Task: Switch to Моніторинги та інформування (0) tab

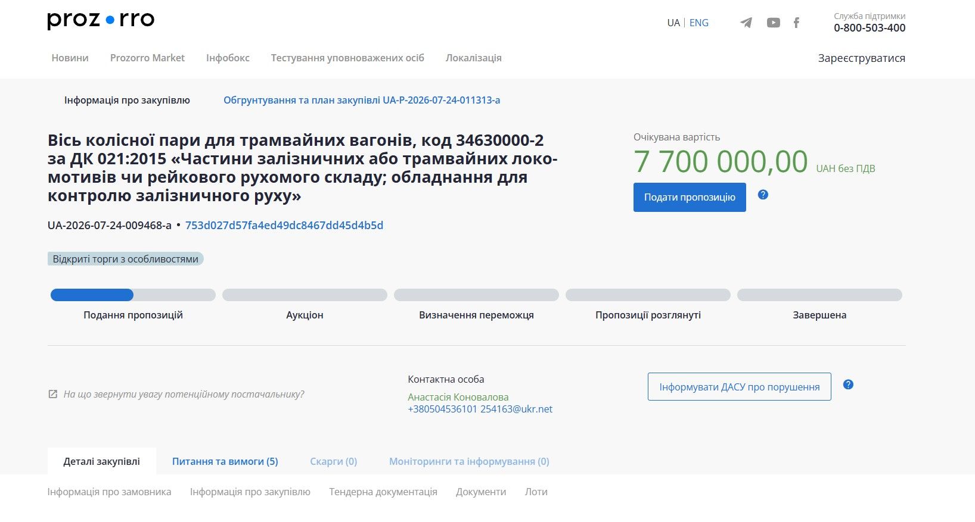Action: (469, 461)
